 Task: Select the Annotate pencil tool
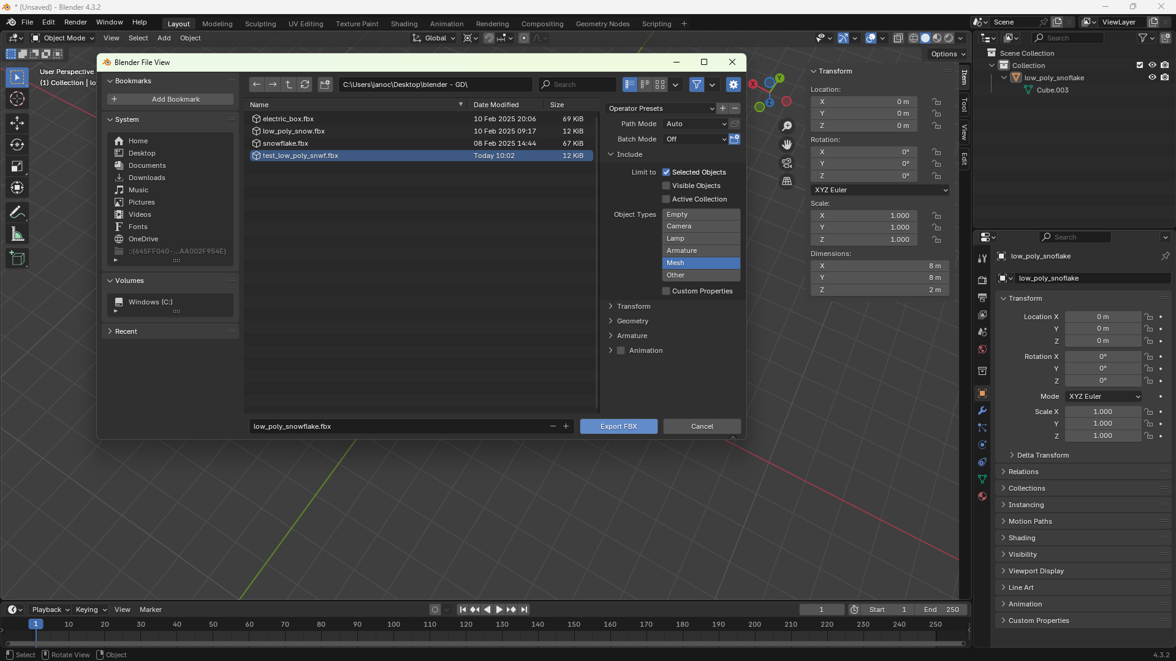[17, 213]
